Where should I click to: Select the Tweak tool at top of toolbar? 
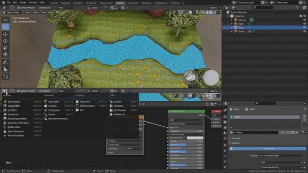point(5,20)
